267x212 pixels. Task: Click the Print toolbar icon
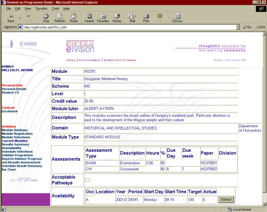click(146, 18)
